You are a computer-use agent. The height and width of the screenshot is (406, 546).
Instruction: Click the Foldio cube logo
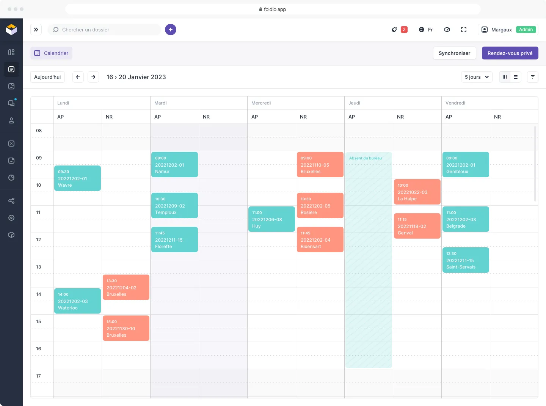click(x=11, y=30)
